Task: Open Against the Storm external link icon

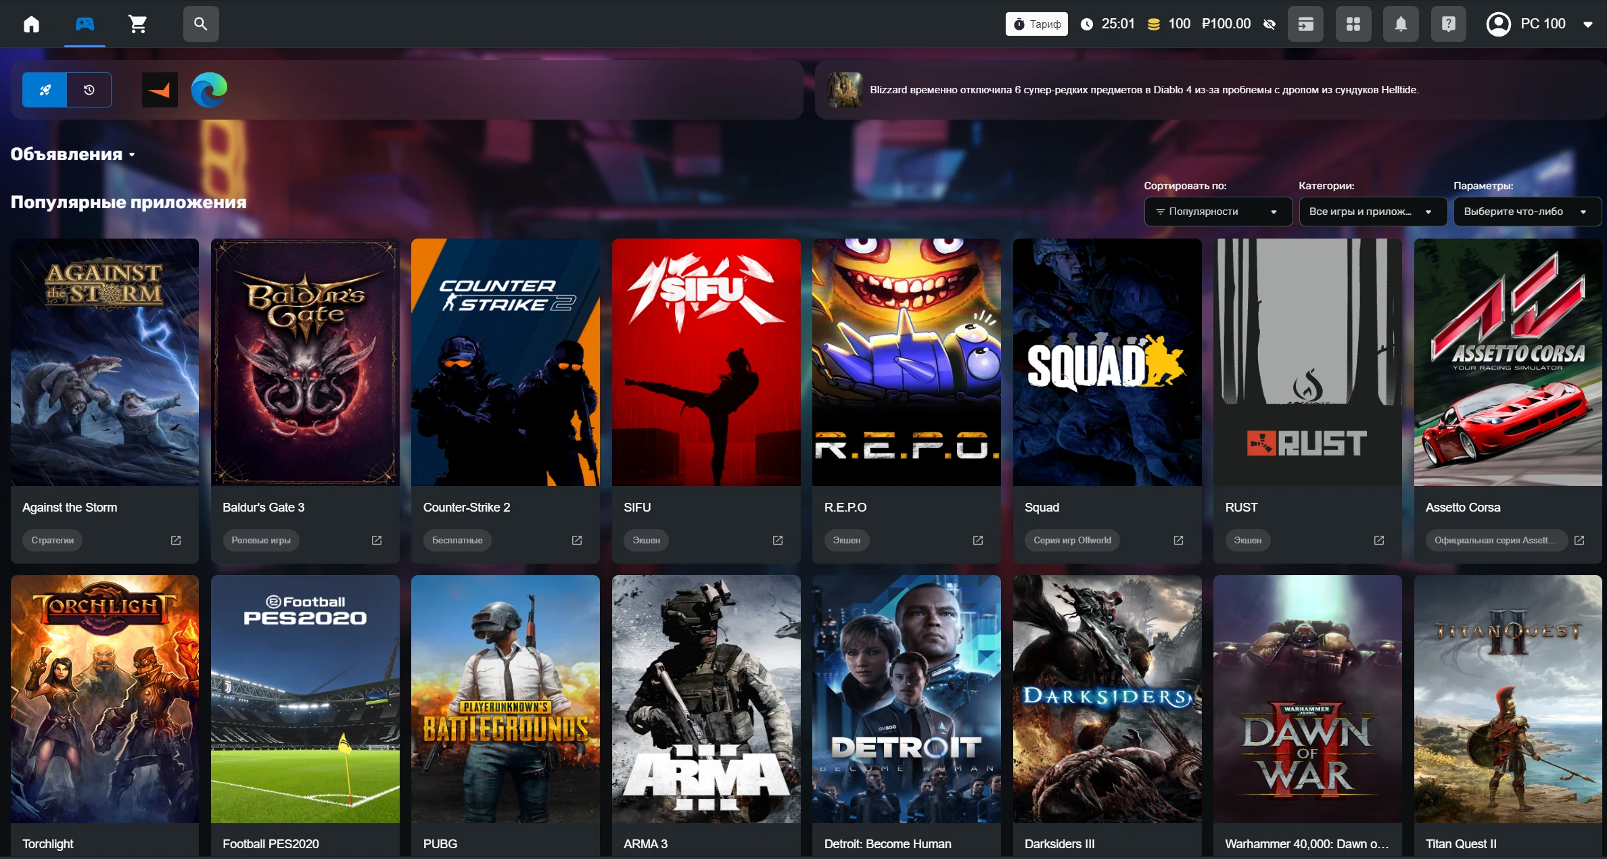Action: (176, 540)
